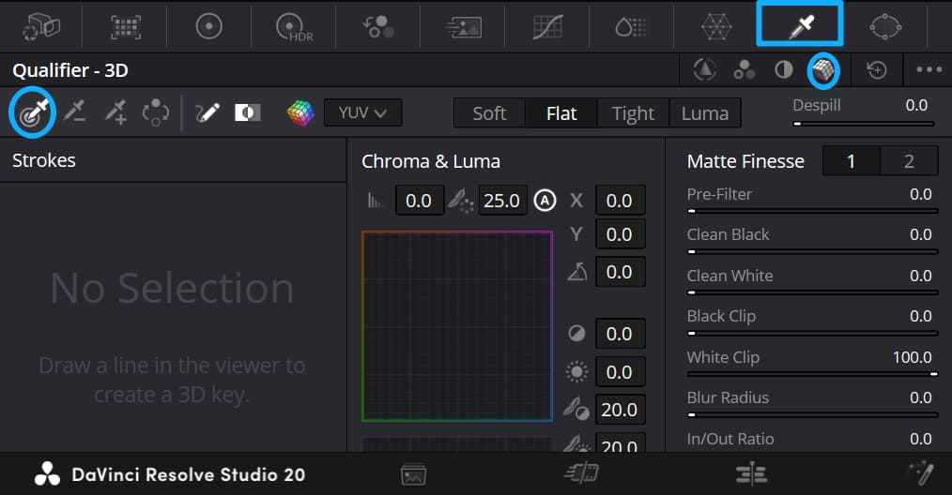Reset the qualifier palette
Viewport: 952px width, 495px height.
(x=877, y=70)
